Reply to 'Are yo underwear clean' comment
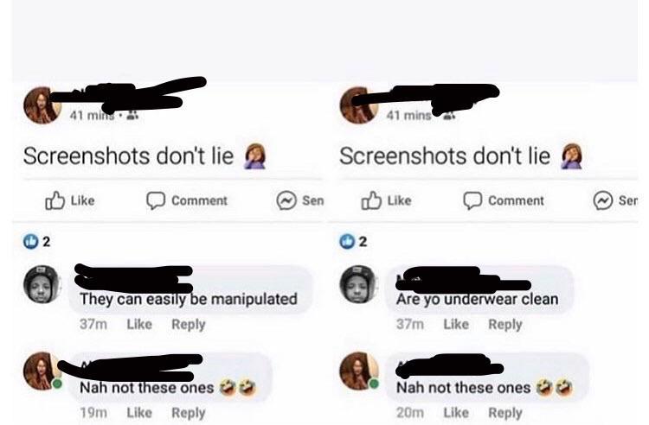The image size is (649, 425). coord(505,325)
